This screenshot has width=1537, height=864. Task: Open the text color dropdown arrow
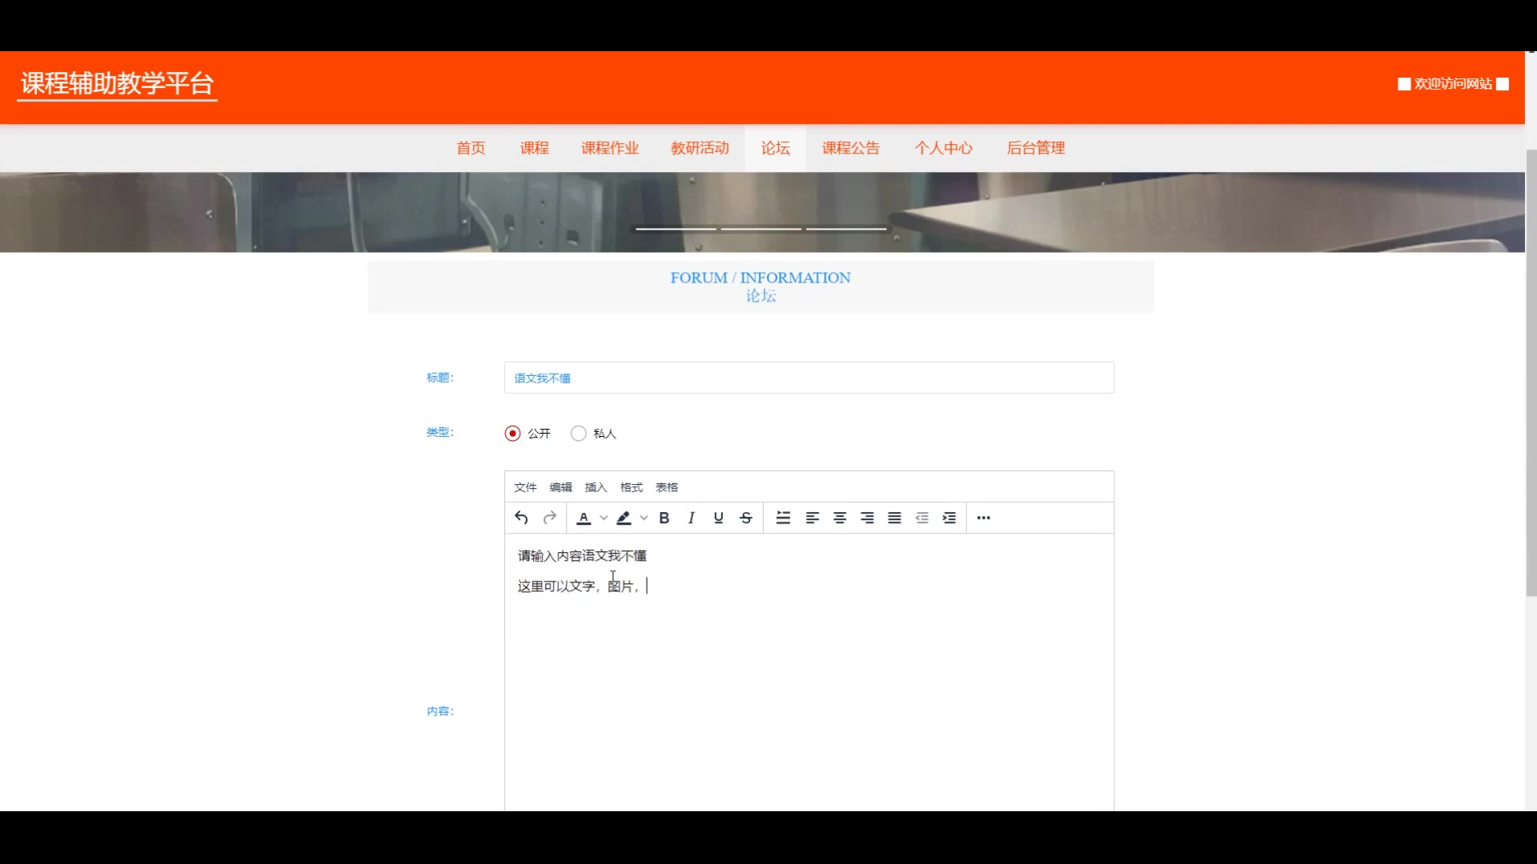[604, 518]
